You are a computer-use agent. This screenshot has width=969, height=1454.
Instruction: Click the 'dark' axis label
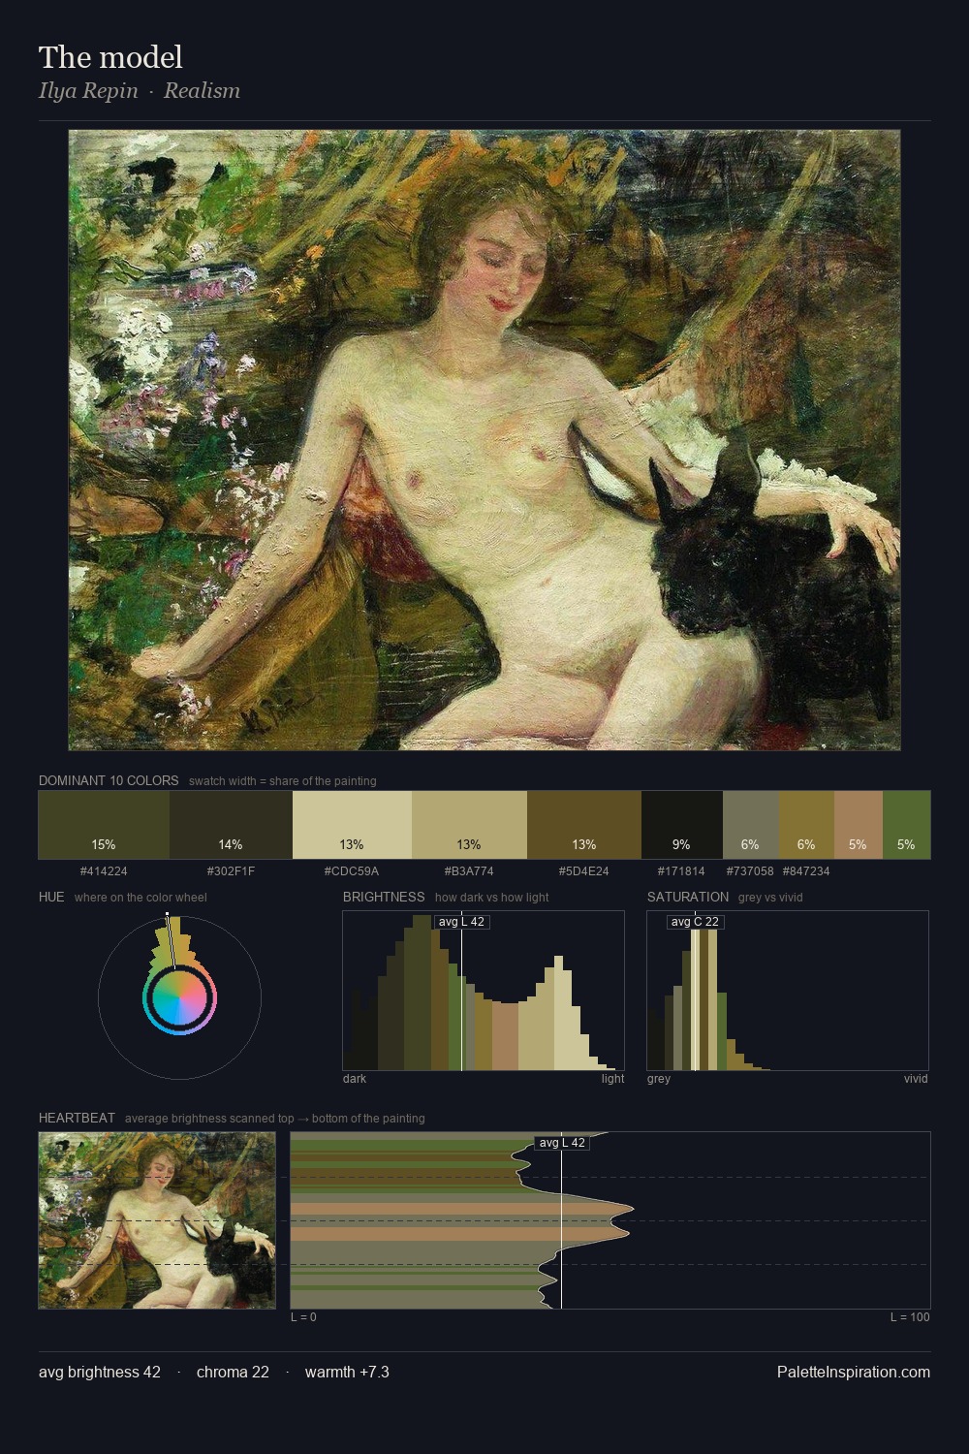pos(355,1079)
